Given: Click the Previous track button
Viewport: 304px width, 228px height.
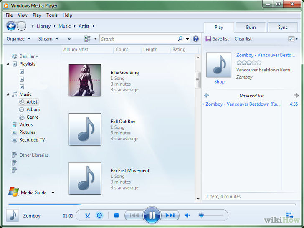Looking at the screenshot, I should point(134,215).
